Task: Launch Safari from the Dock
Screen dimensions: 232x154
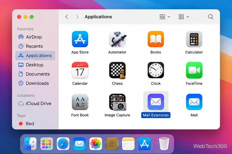Action: click(63, 144)
